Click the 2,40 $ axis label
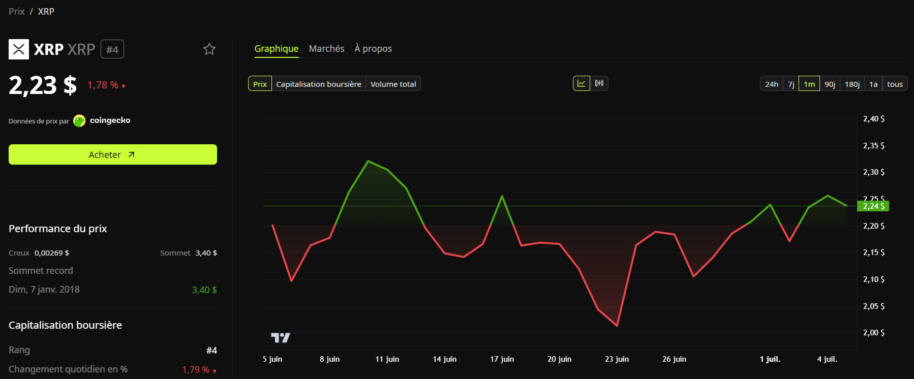The image size is (914, 379). coord(874,119)
